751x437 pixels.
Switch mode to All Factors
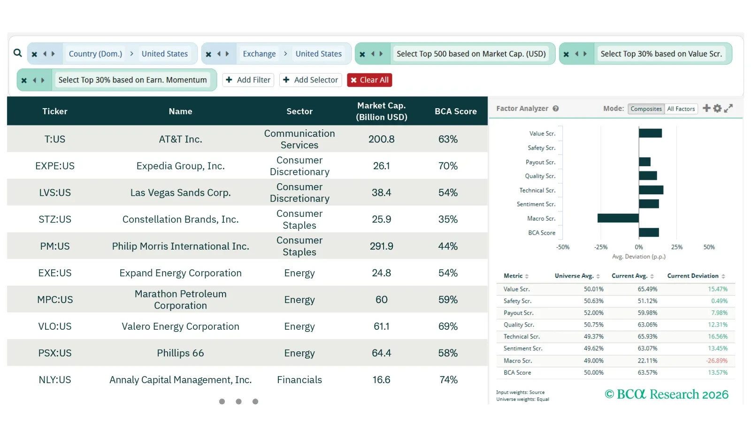pos(681,109)
